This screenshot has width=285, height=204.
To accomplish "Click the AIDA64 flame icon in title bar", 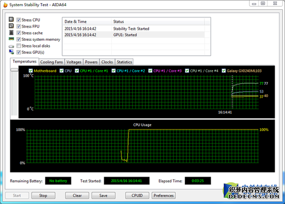I will [x=6, y=5].
